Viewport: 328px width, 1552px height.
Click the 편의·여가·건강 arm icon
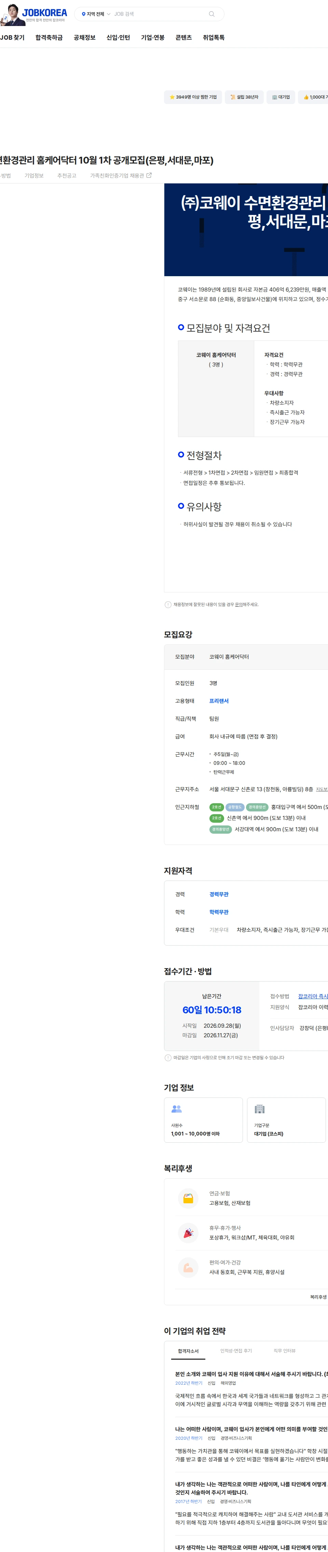[x=188, y=1268]
